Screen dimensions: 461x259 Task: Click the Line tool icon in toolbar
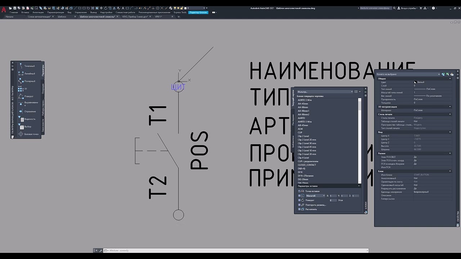pyautogui.click(x=75, y=8)
